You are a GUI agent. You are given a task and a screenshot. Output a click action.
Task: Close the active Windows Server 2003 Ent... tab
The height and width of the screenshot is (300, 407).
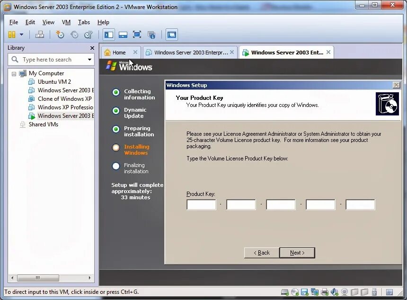[x=328, y=52]
